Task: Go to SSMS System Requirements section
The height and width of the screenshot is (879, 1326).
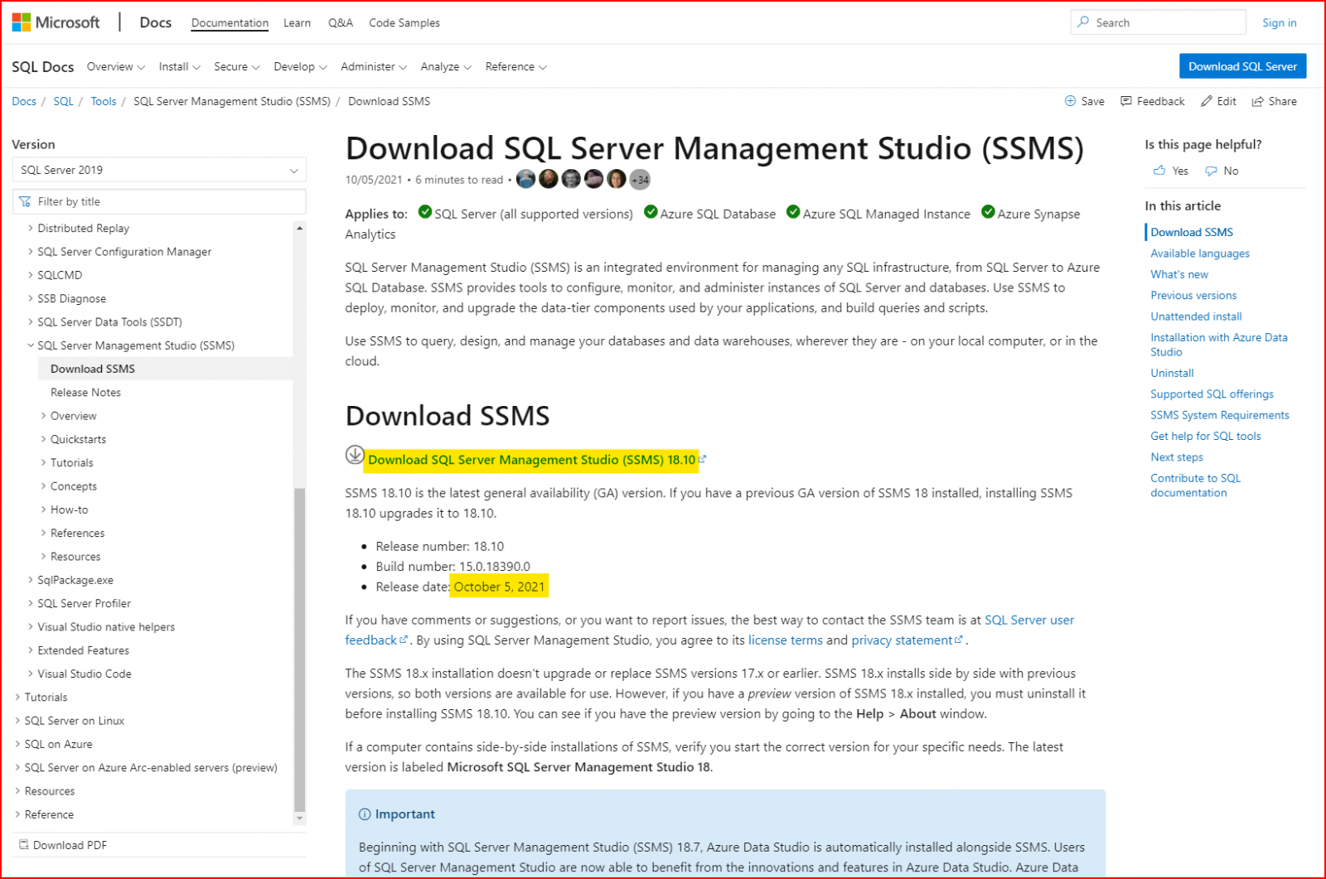Action: [x=1219, y=415]
